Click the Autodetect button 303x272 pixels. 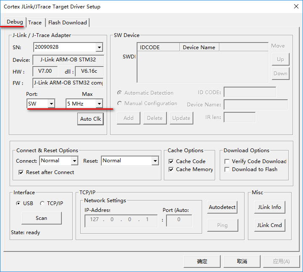pos(222,207)
